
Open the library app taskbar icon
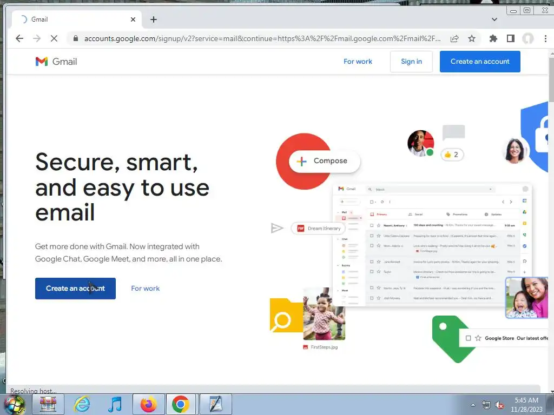(x=48, y=404)
